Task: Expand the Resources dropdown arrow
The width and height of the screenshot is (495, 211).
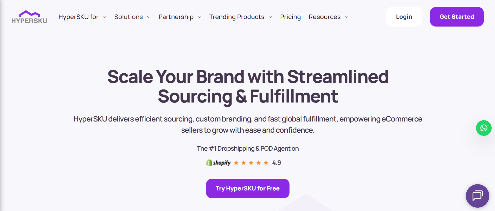Action: tap(346, 17)
